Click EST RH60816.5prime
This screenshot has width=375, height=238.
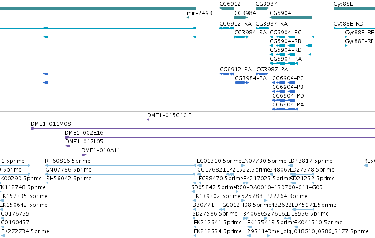tap(67, 161)
